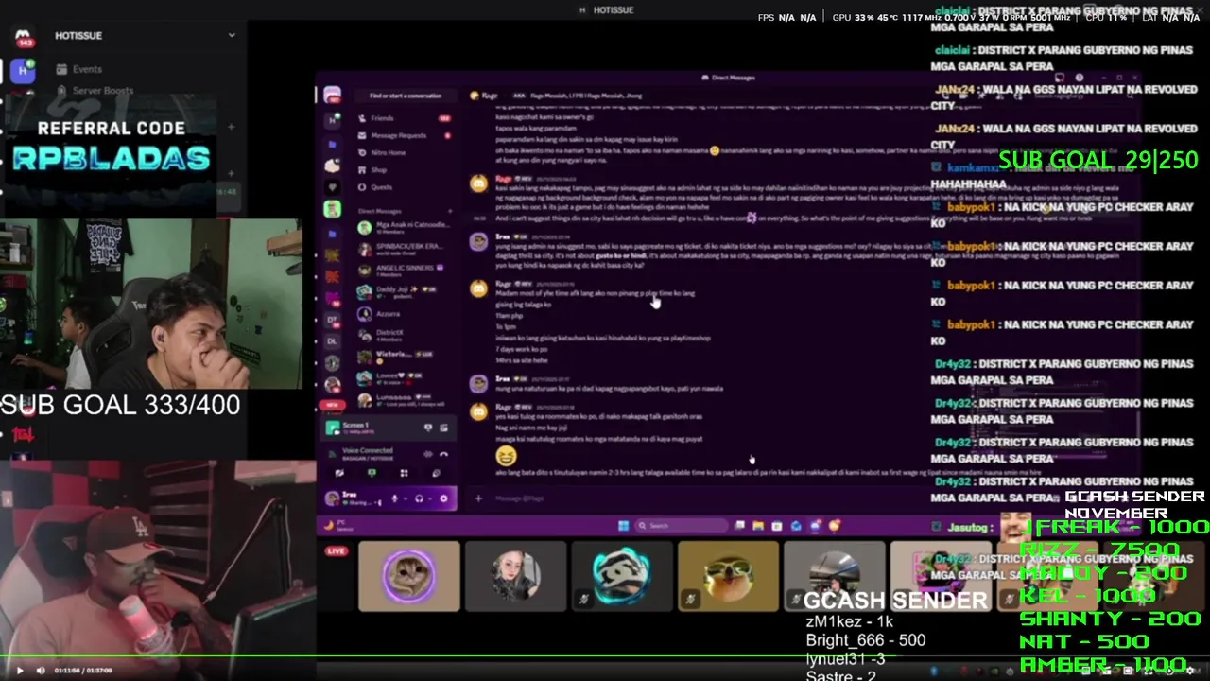Open Windows Start button in taskbar

(624, 526)
